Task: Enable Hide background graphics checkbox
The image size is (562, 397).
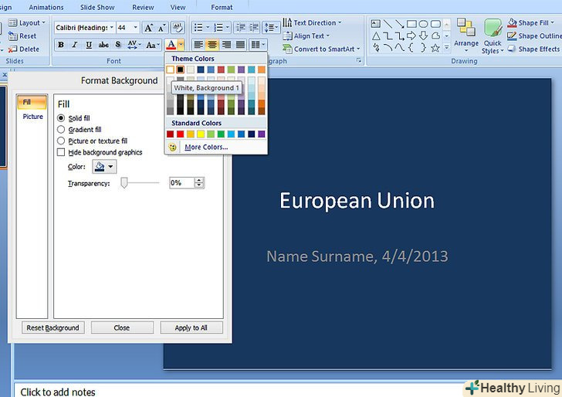Action: click(x=62, y=152)
